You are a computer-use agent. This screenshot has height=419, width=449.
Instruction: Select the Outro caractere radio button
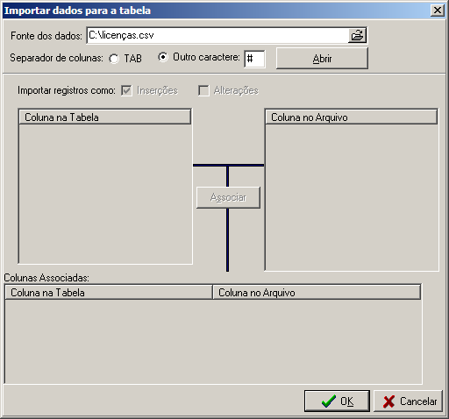point(163,57)
